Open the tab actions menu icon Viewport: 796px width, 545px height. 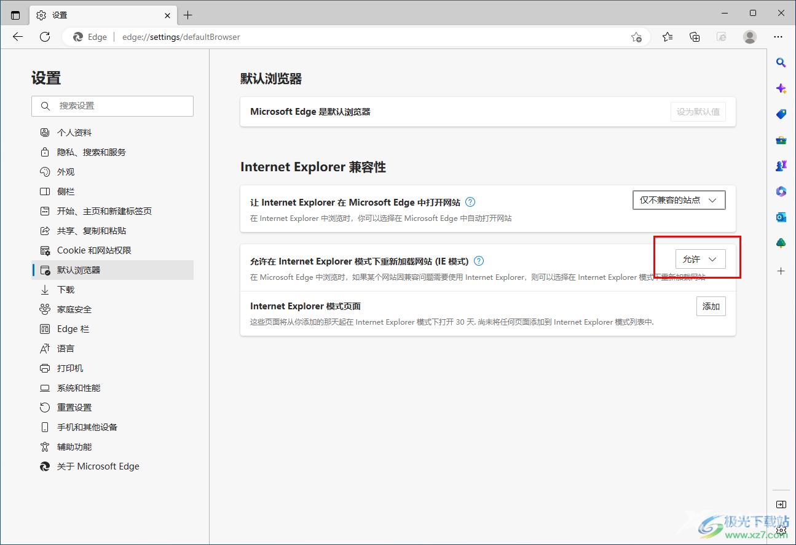point(15,15)
